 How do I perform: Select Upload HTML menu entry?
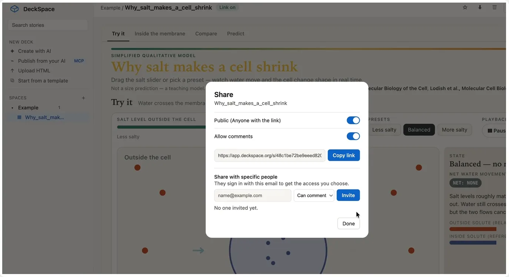[x=34, y=70]
